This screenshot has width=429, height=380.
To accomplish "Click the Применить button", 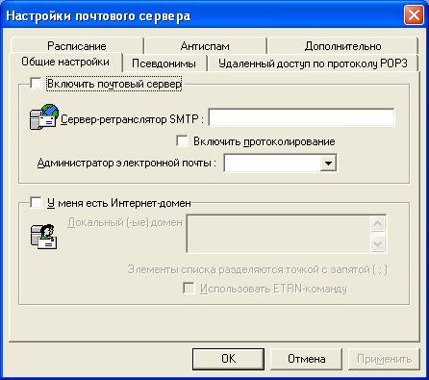I will 384,359.
